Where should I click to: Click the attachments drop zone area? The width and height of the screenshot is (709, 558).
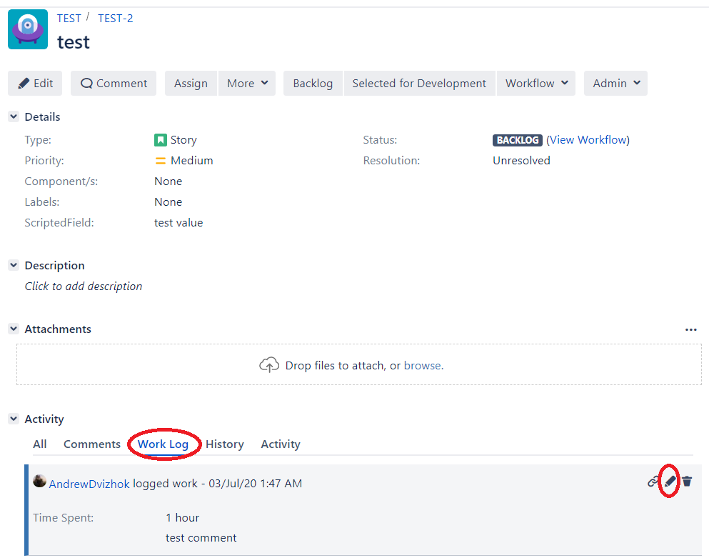point(359,364)
